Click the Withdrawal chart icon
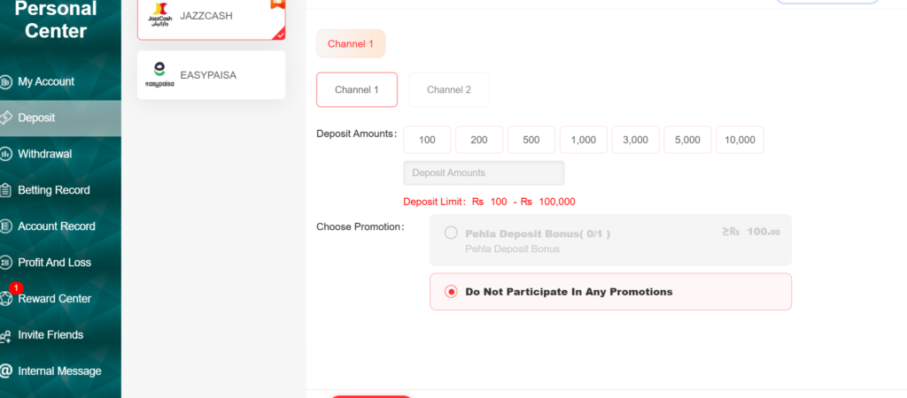Viewport: 907px width, 398px height. pyautogui.click(x=6, y=154)
